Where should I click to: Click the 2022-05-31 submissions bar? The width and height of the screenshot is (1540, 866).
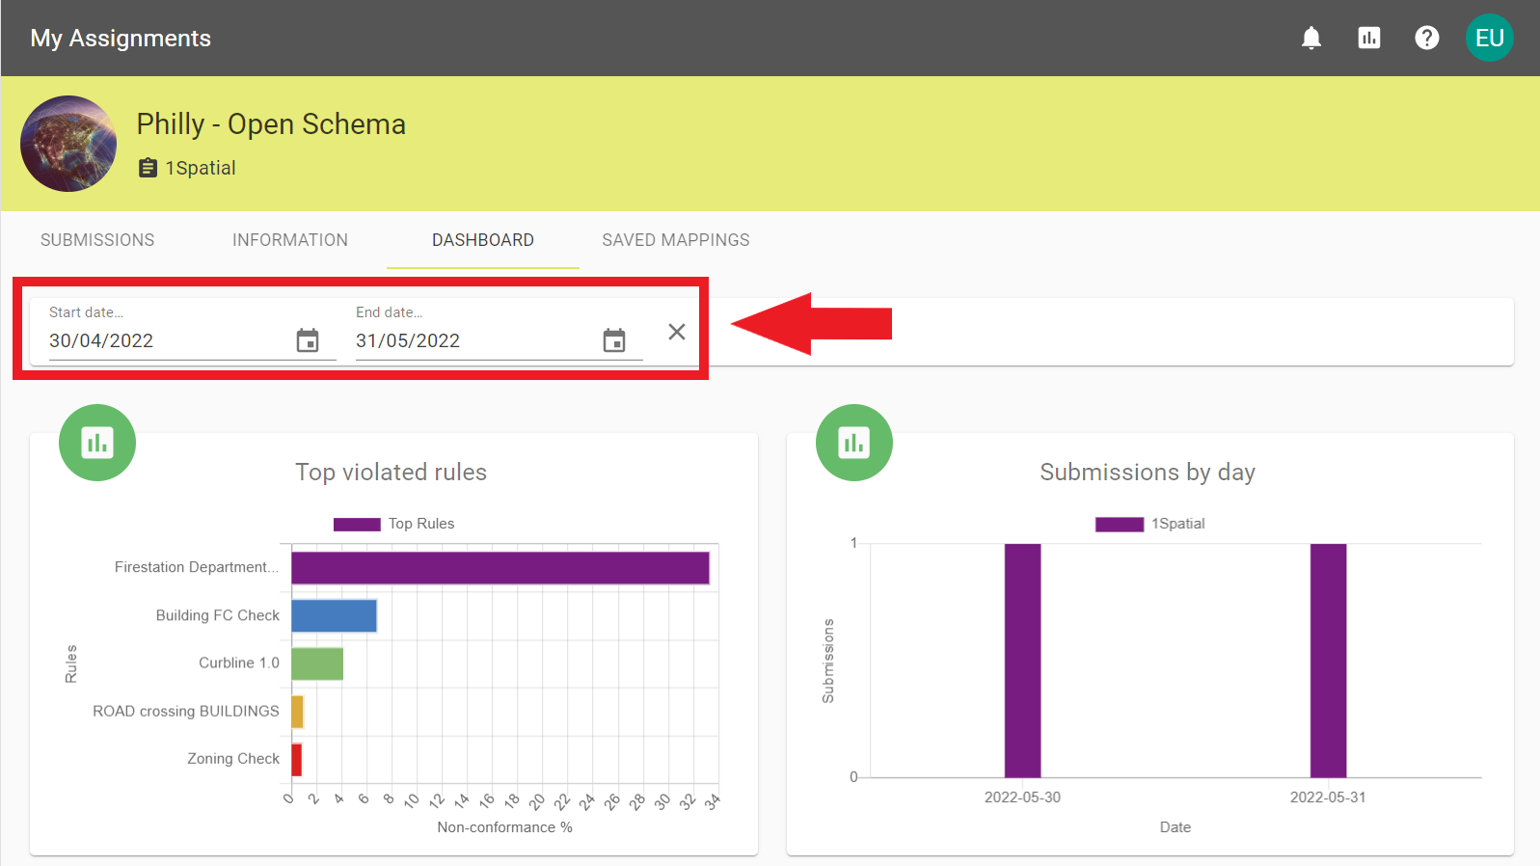(x=1328, y=661)
